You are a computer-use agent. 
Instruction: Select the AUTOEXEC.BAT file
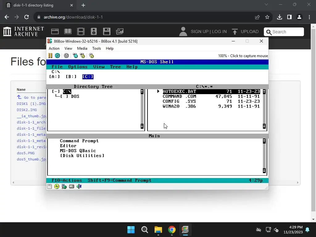pos(211,91)
